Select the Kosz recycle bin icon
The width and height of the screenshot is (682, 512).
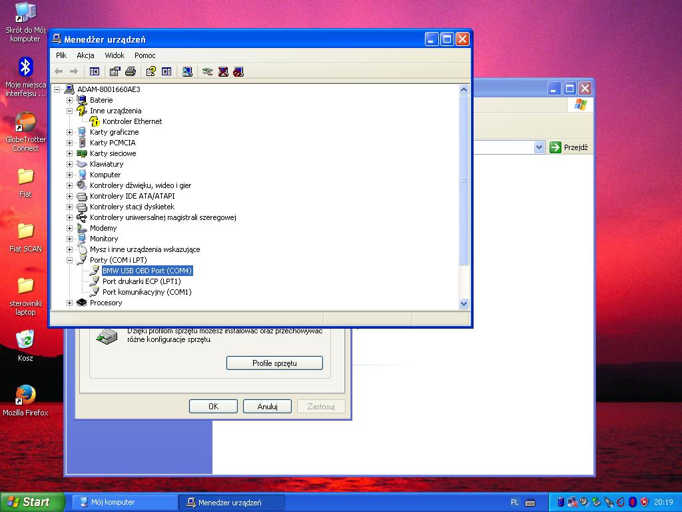click(25, 341)
